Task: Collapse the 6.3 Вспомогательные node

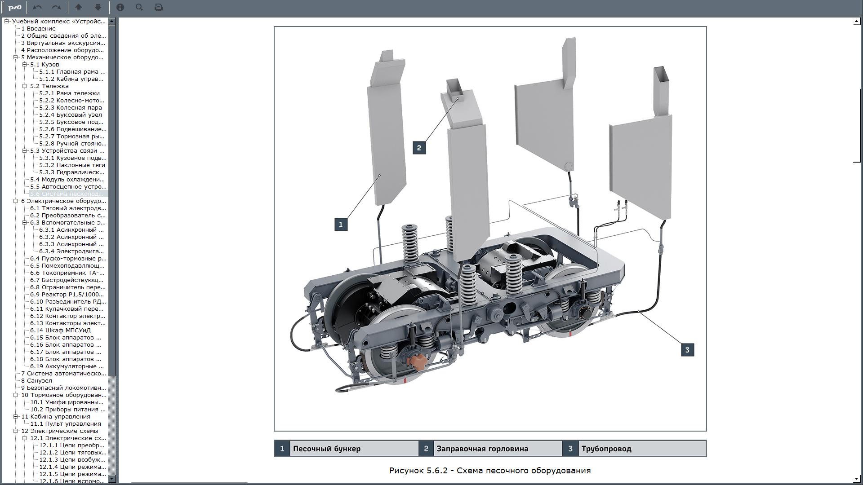Action: point(25,222)
